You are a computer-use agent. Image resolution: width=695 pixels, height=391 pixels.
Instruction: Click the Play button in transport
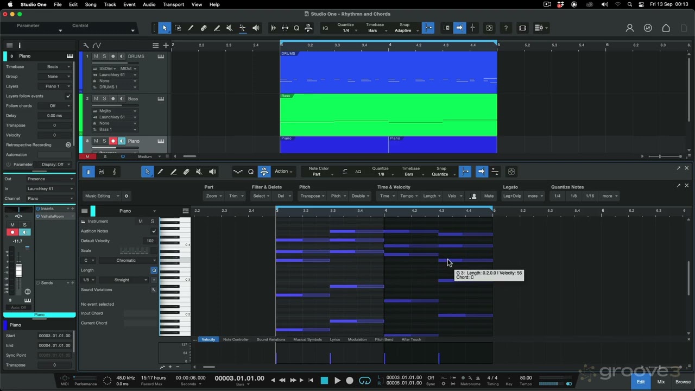[x=337, y=381]
